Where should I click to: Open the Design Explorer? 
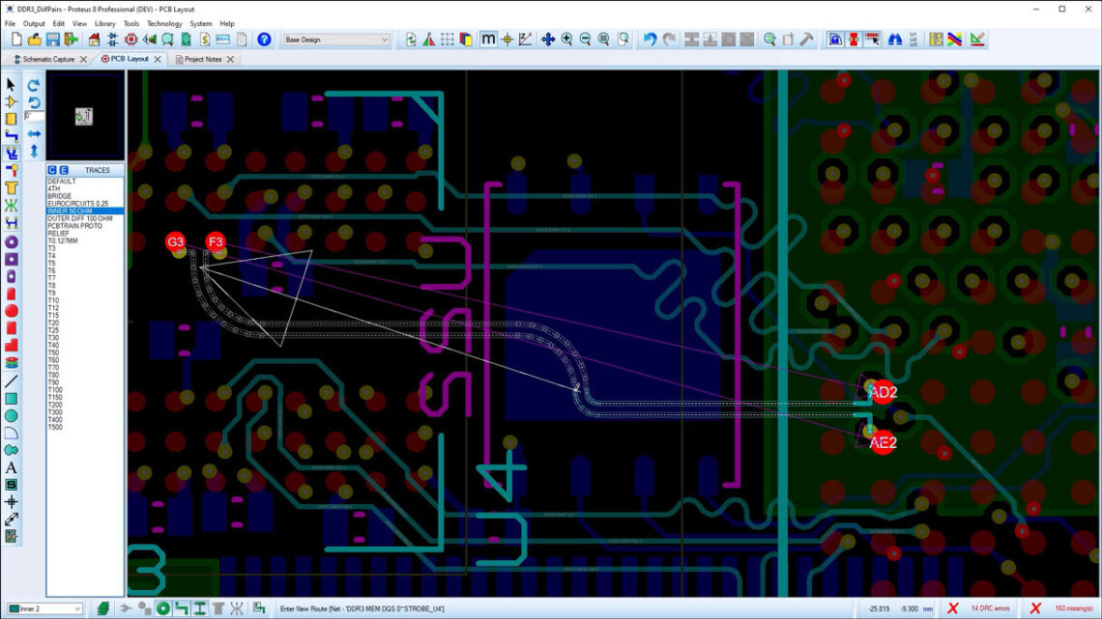165,40
